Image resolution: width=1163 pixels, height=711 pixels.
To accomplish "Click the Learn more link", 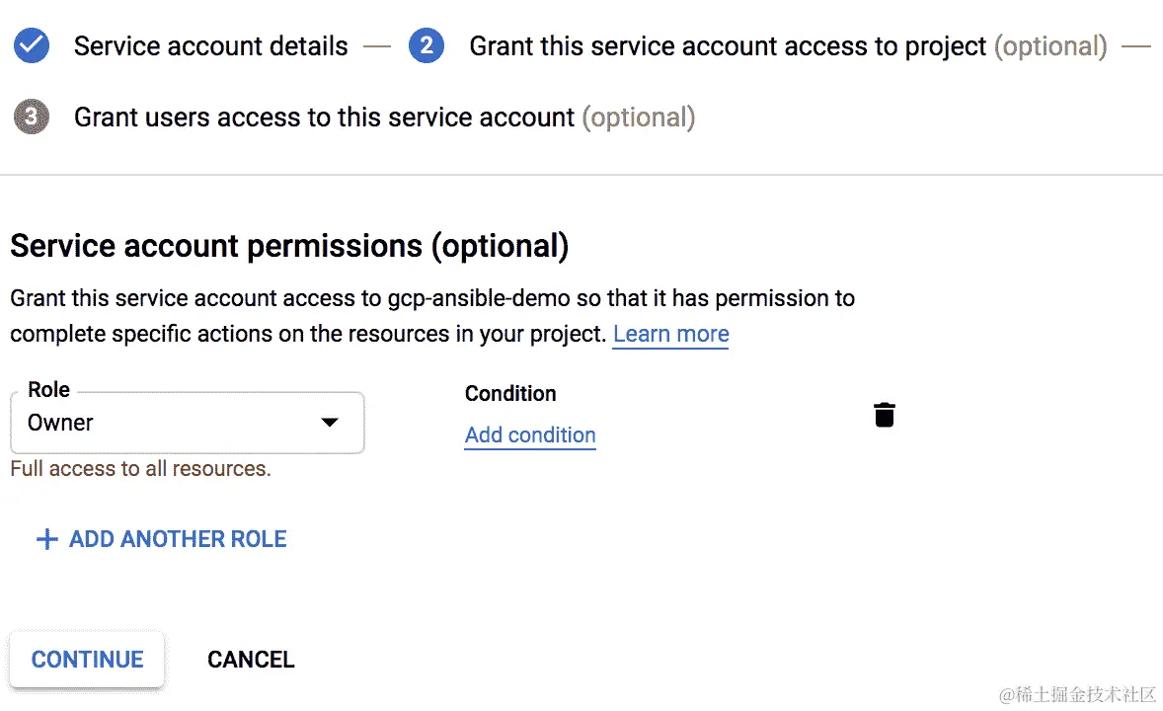I will pos(670,334).
